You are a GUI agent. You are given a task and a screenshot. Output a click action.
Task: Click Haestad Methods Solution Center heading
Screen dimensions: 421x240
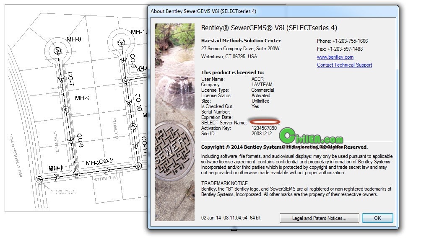pos(241,41)
